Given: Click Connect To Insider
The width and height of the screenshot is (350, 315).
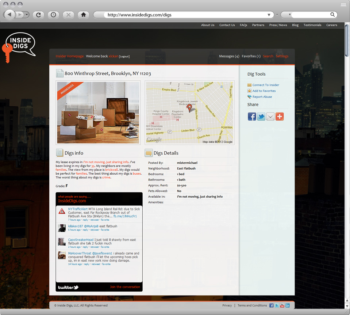Looking at the screenshot, I should click(x=266, y=85).
